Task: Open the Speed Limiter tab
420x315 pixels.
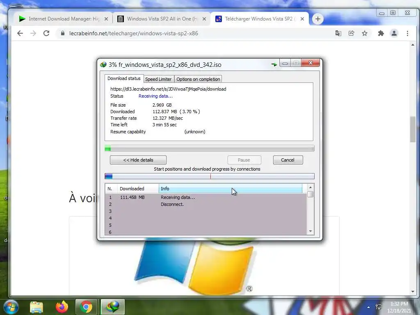Action: (x=158, y=79)
